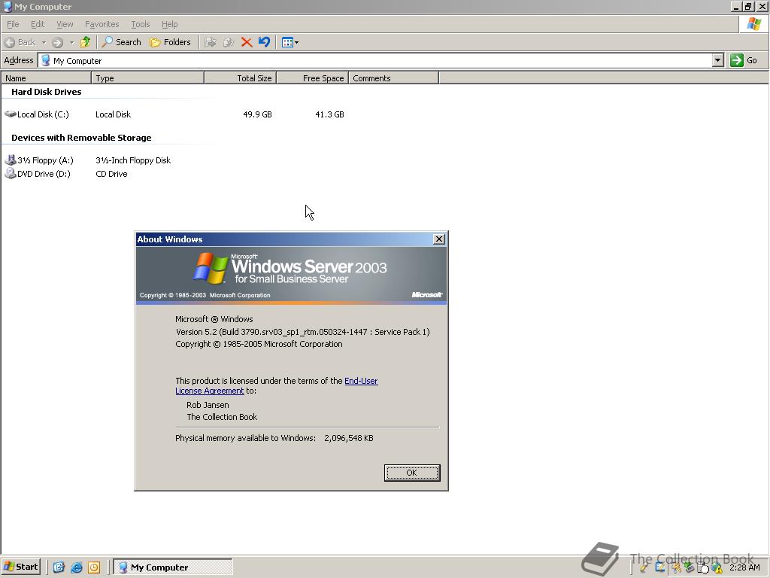Click the My Computer title bar icon
770x578 pixels.
8,6
